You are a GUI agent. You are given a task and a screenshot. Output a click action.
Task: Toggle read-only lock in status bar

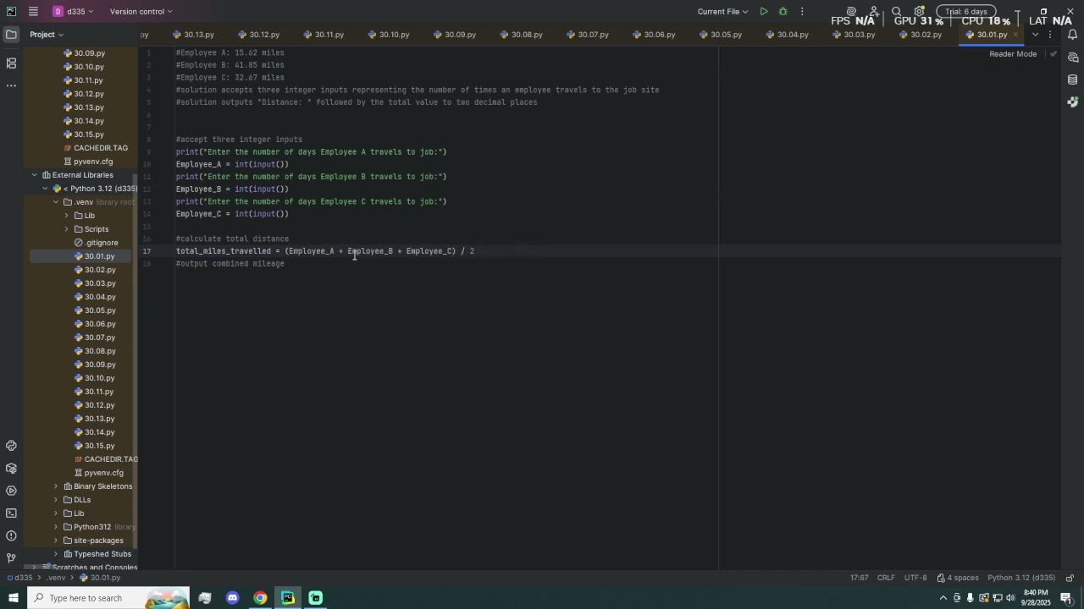point(1070,578)
